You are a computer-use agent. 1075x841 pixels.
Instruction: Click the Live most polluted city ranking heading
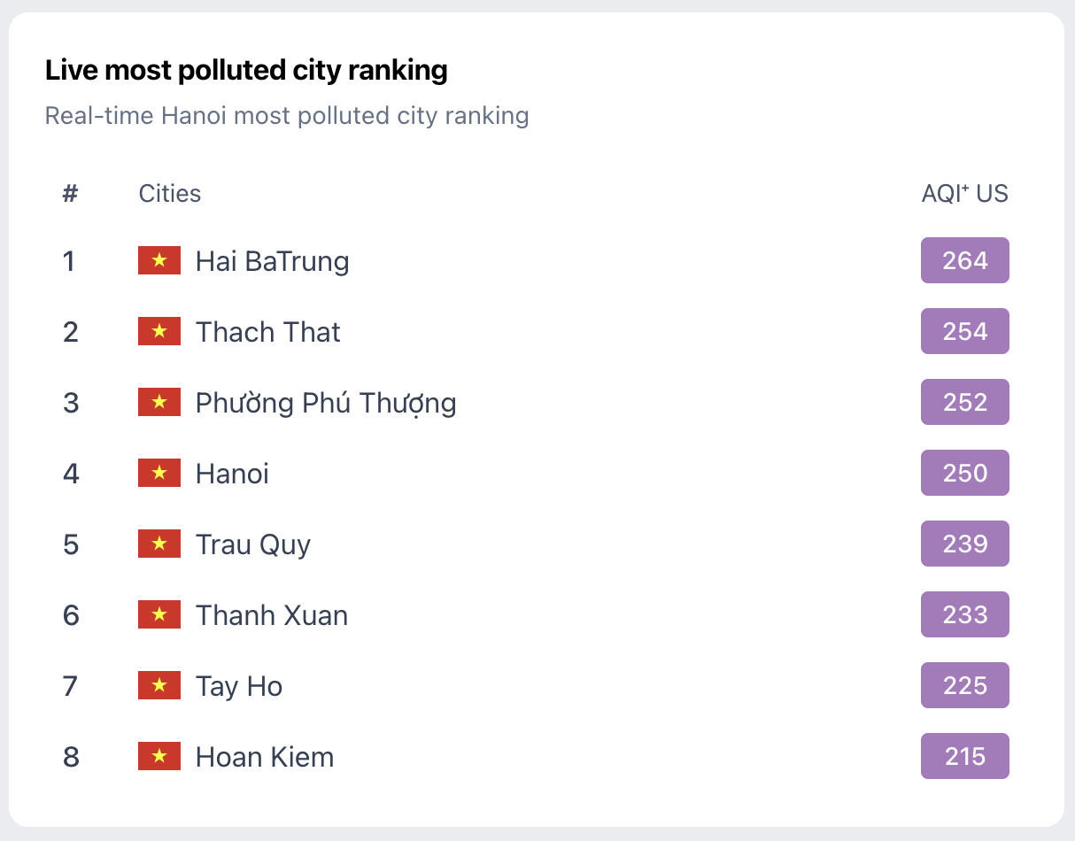click(x=246, y=70)
